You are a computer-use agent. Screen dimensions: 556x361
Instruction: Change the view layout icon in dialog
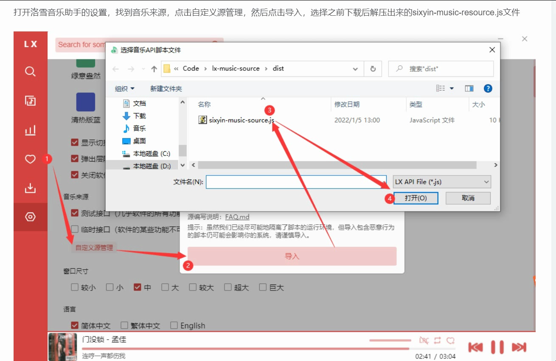[441, 88]
